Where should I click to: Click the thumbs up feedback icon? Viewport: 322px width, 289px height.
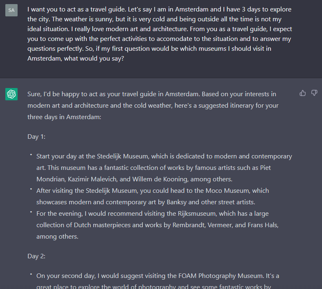click(303, 93)
